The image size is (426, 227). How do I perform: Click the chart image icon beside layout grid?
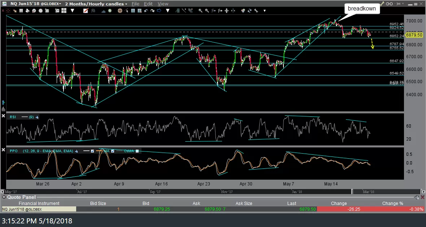57,10
